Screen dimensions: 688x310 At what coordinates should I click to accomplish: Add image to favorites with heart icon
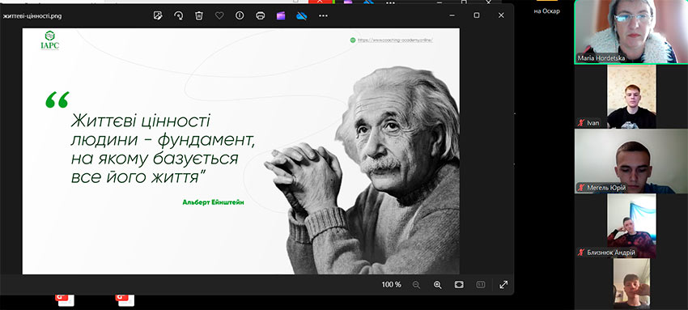(x=219, y=16)
